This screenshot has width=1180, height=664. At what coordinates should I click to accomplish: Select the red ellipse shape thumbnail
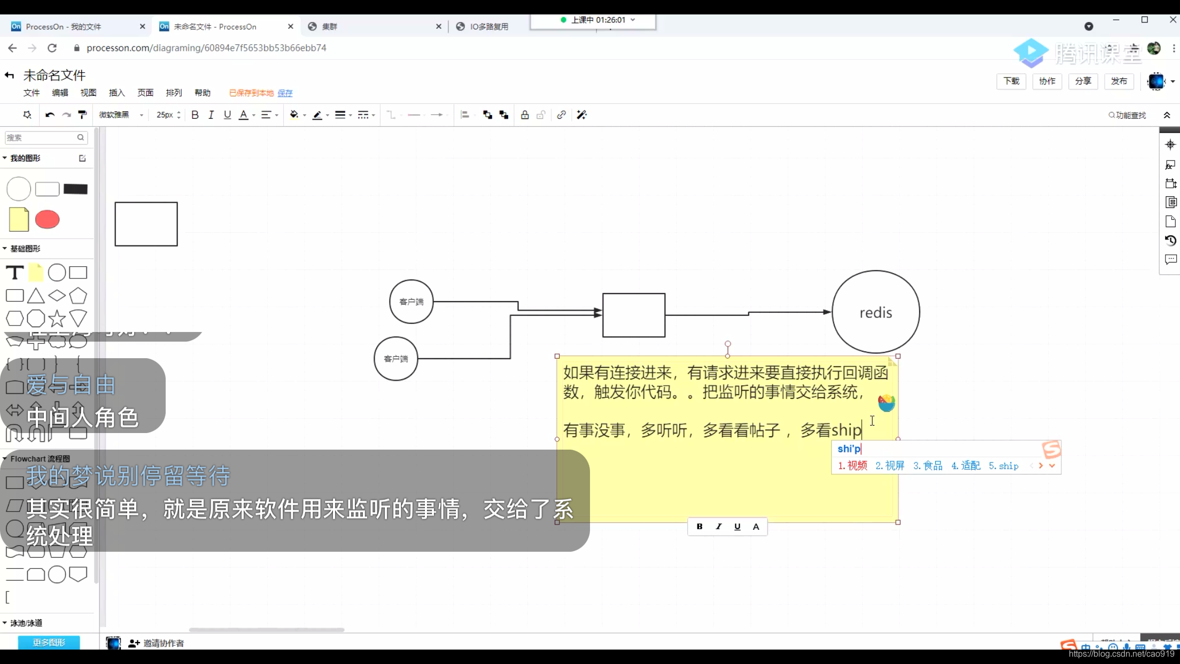(x=47, y=220)
